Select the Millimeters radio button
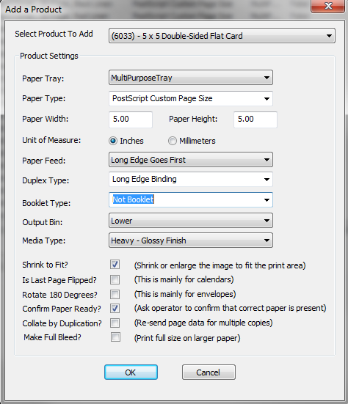The height and width of the screenshot is (404, 348). click(173, 141)
